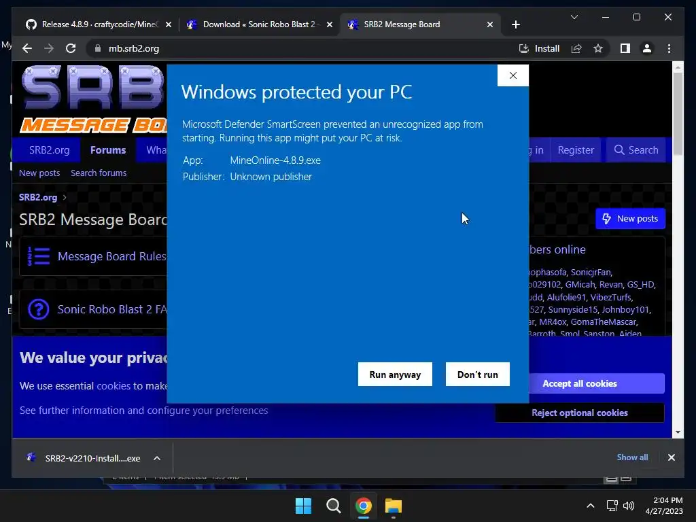The width and height of the screenshot is (696, 522).
Task: Open Chrome side panel icon
Action: coord(625,48)
